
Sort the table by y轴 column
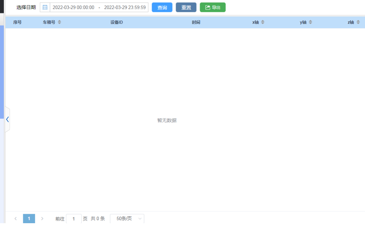(x=310, y=22)
